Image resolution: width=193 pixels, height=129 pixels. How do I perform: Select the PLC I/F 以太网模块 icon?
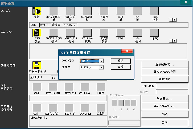104,33
